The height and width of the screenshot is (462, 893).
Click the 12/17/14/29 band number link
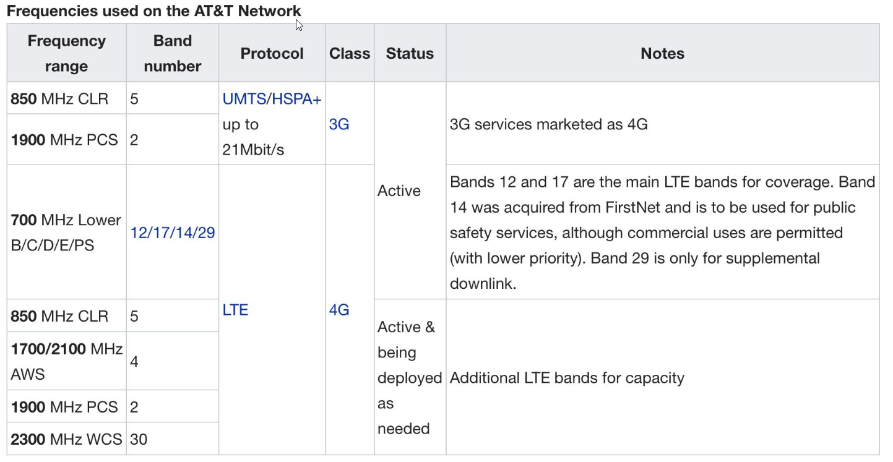(x=173, y=233)
